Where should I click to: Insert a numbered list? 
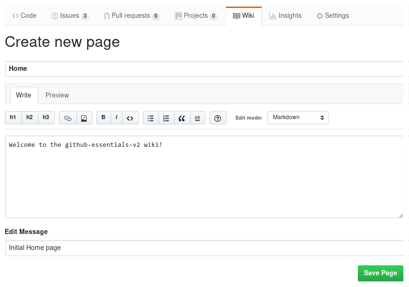(166, 118)
